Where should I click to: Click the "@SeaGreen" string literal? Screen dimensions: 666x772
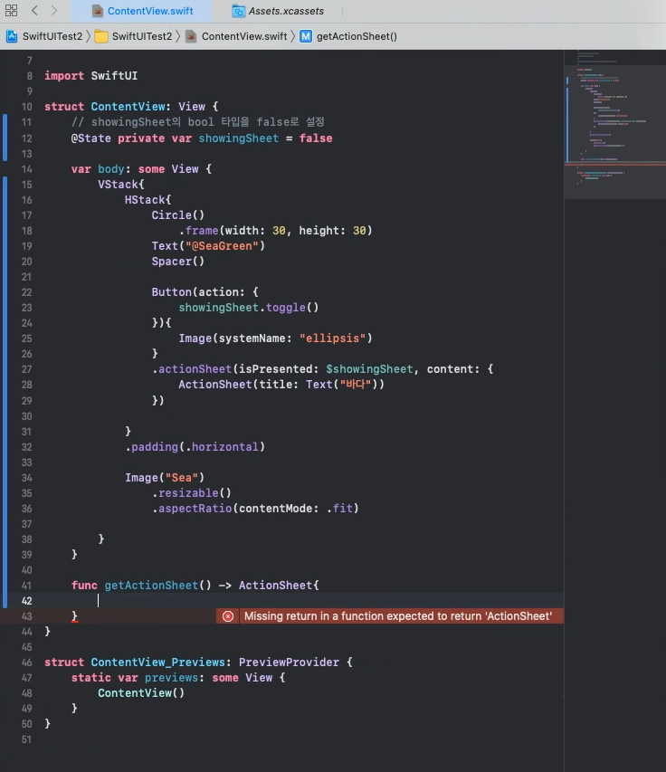[x=222, y=245]
